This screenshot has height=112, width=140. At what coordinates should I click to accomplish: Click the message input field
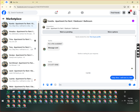pos(93,85)
